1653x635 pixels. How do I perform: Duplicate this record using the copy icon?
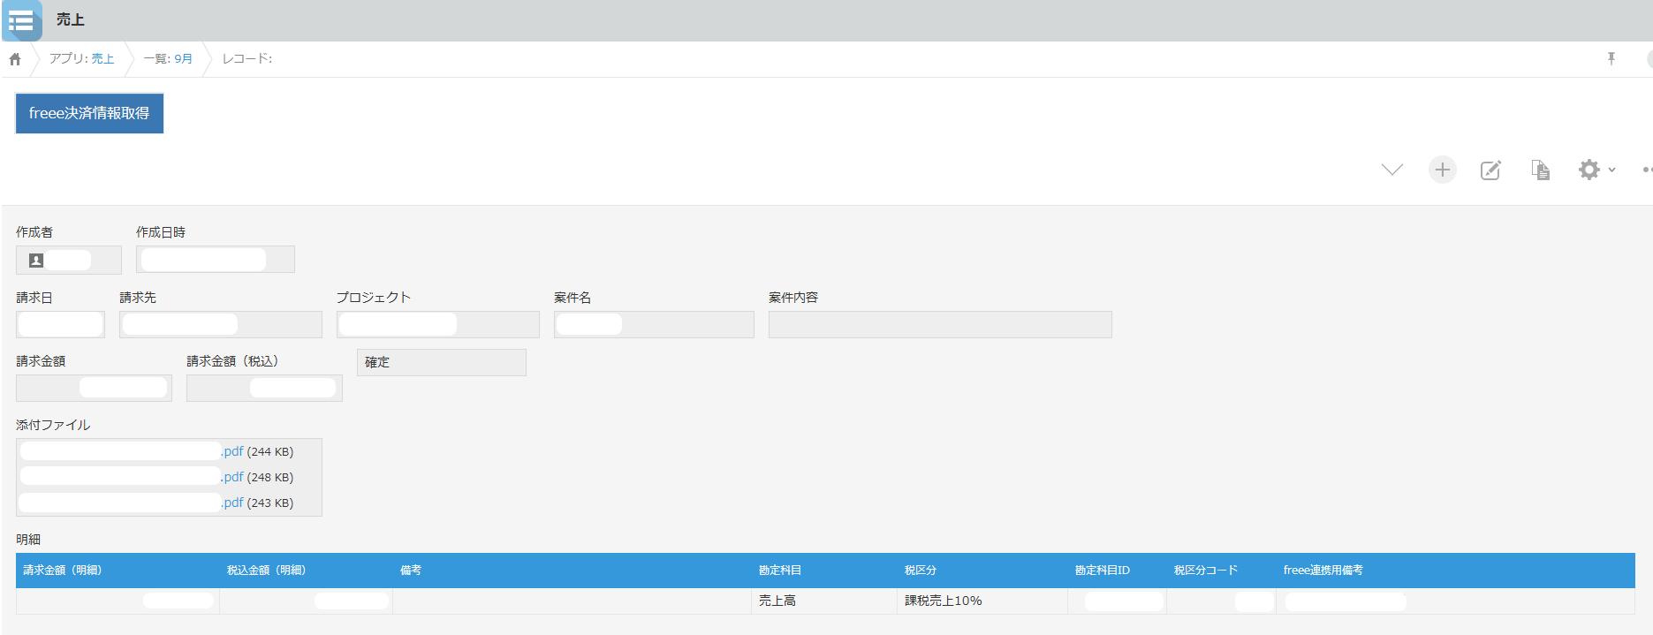(1540, 170)
